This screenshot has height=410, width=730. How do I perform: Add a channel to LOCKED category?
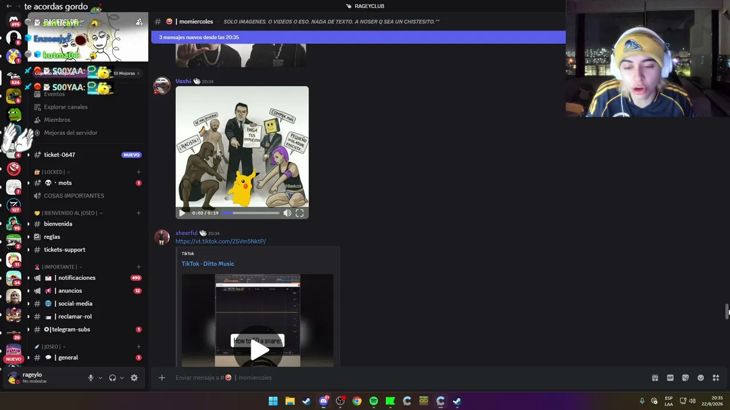tap(139, 172)
